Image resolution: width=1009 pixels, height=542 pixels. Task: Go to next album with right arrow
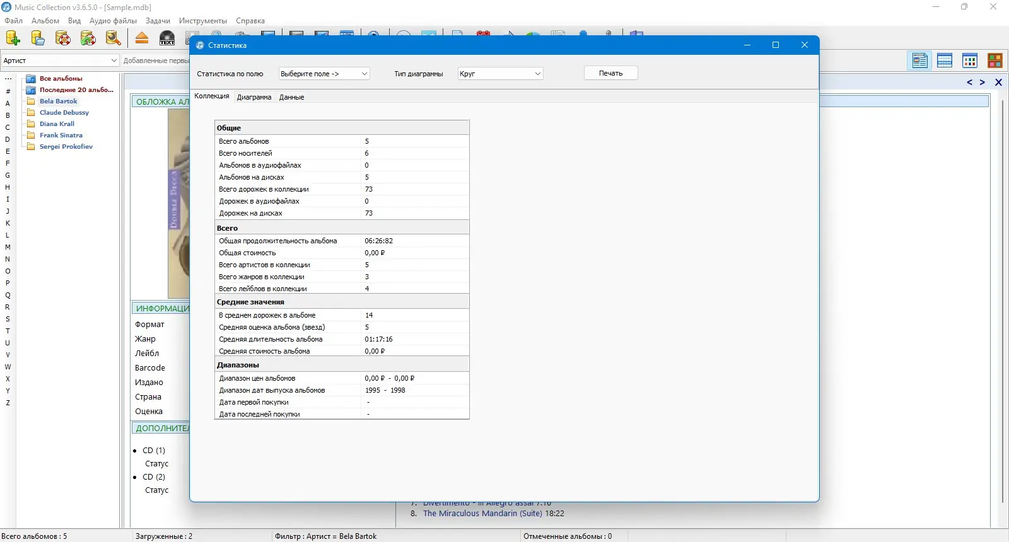click(x=983, y=83)
